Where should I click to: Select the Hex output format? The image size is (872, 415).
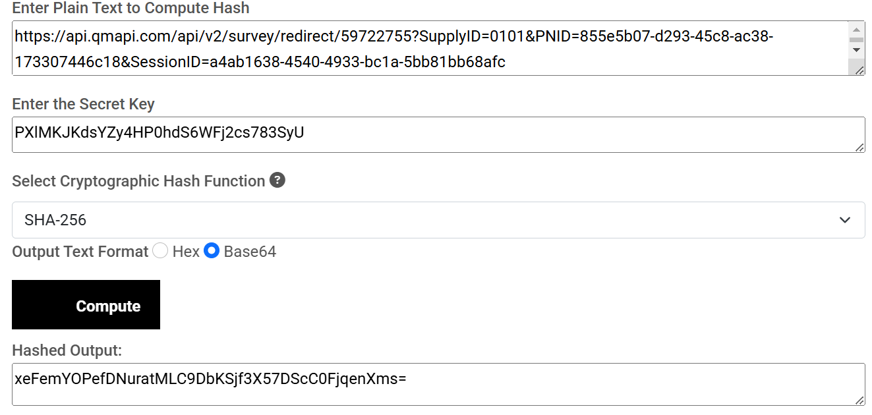pyautogui.click(x=160, y=251)
